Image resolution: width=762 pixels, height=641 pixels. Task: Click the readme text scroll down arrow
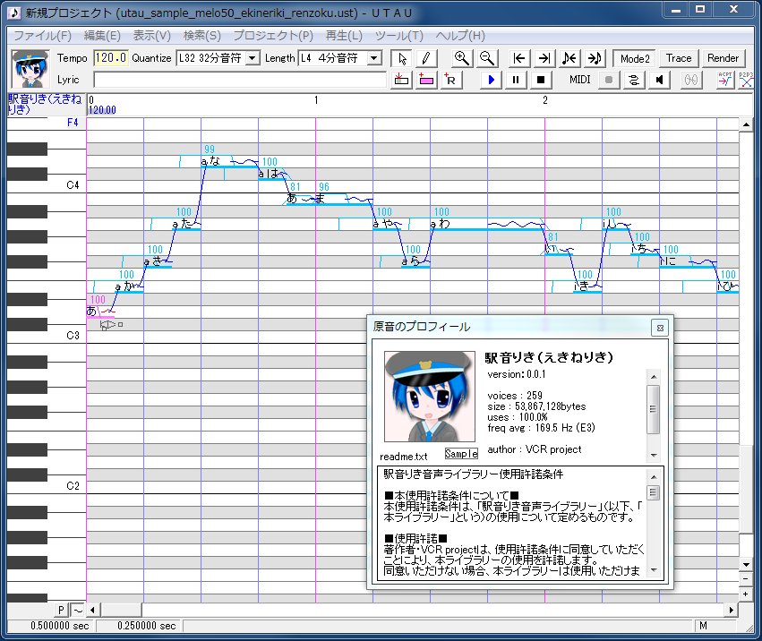tap(654, 570)
